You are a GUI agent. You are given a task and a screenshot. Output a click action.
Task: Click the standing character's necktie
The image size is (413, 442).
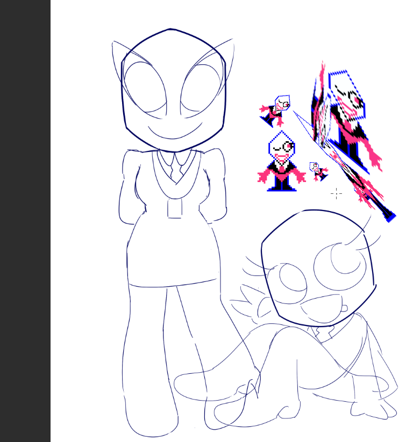coord(176,169)
